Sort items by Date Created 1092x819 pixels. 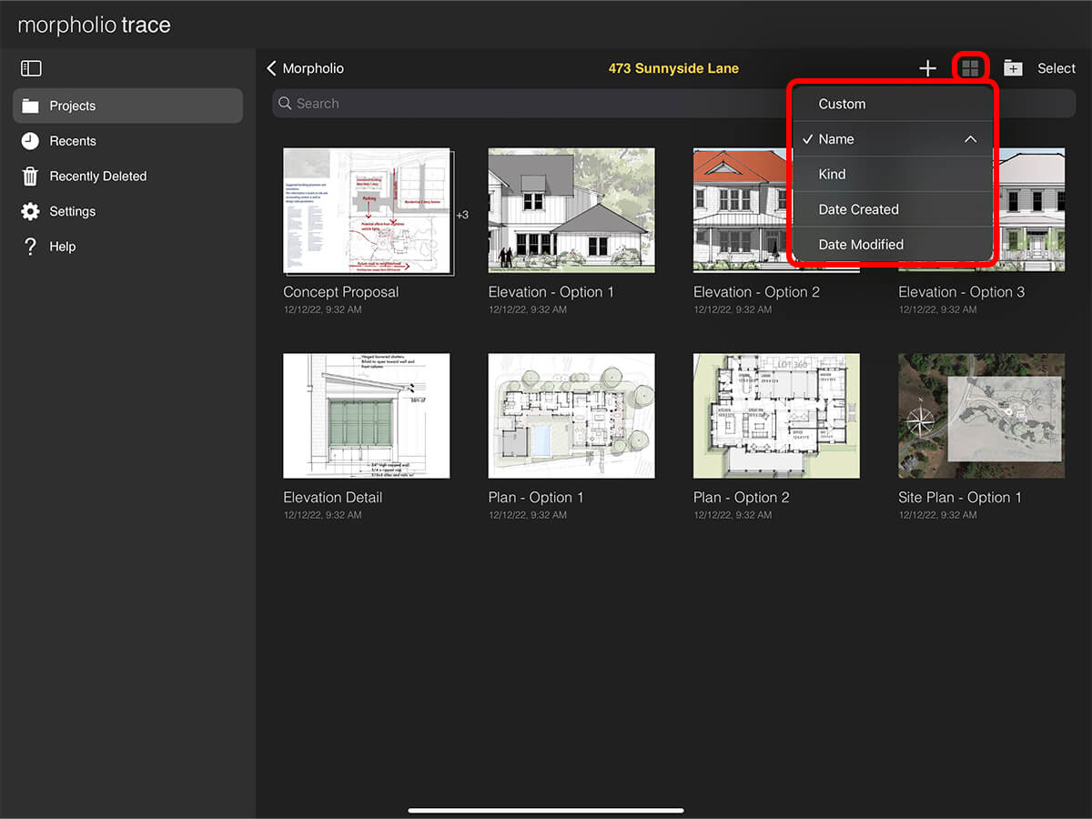pyautogui.click(x=858, y=209)
